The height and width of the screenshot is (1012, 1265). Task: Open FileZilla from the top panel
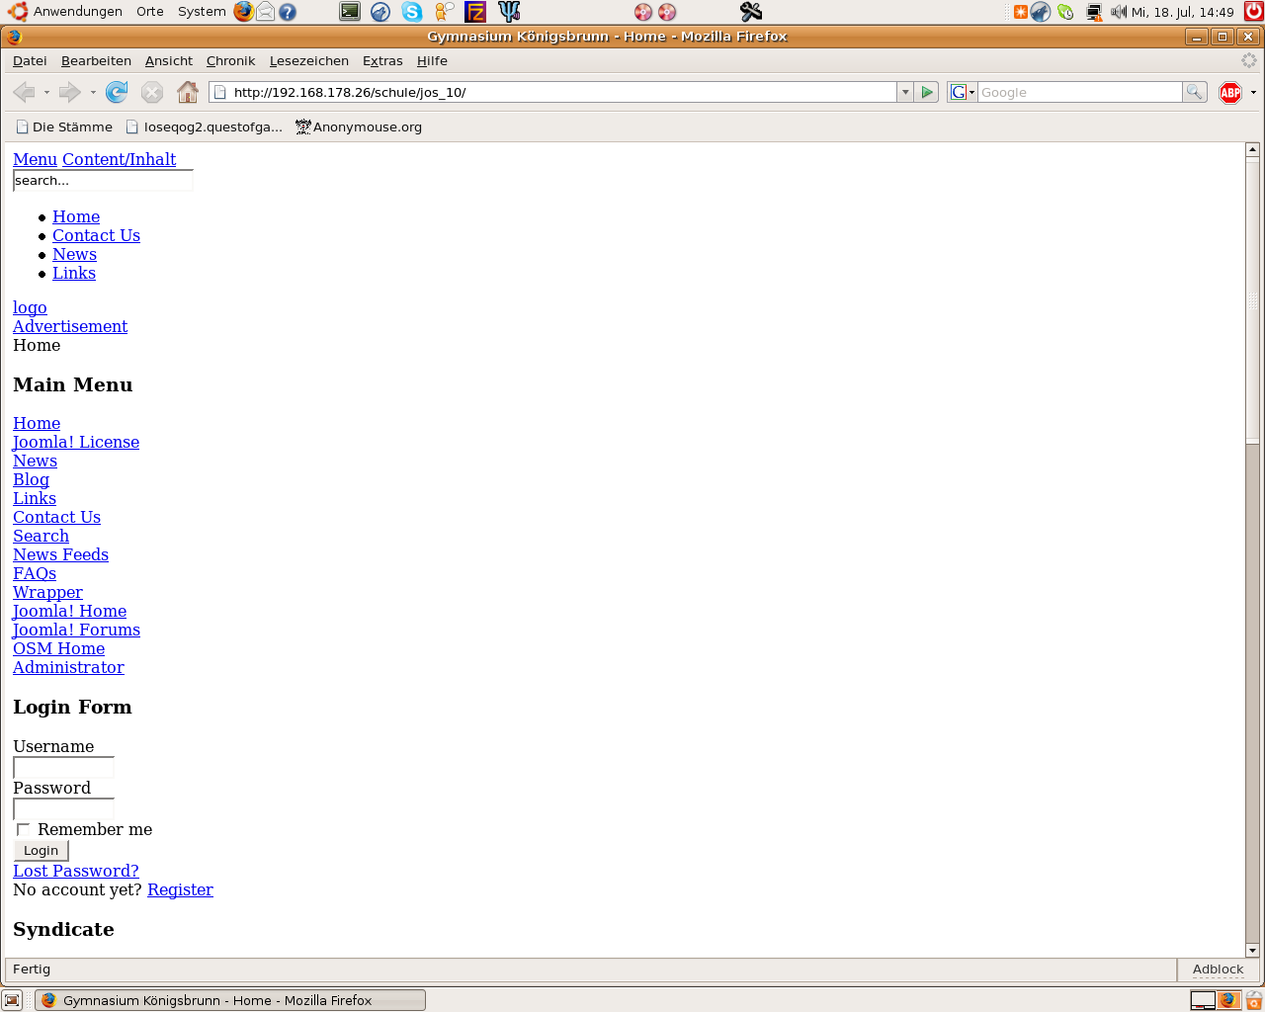(475, 12)
